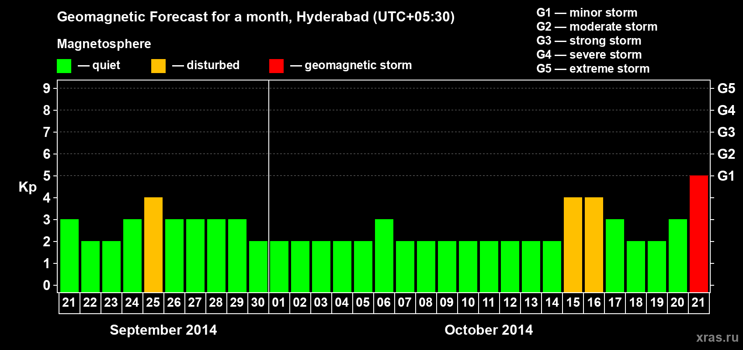Screen dimensions: 743x350
Task: Select the green September 21 bar
Action: coord(69,255)
